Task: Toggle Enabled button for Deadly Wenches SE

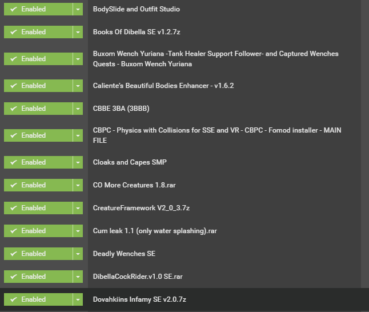Action: pyautogui.click(x=38, y=254)
